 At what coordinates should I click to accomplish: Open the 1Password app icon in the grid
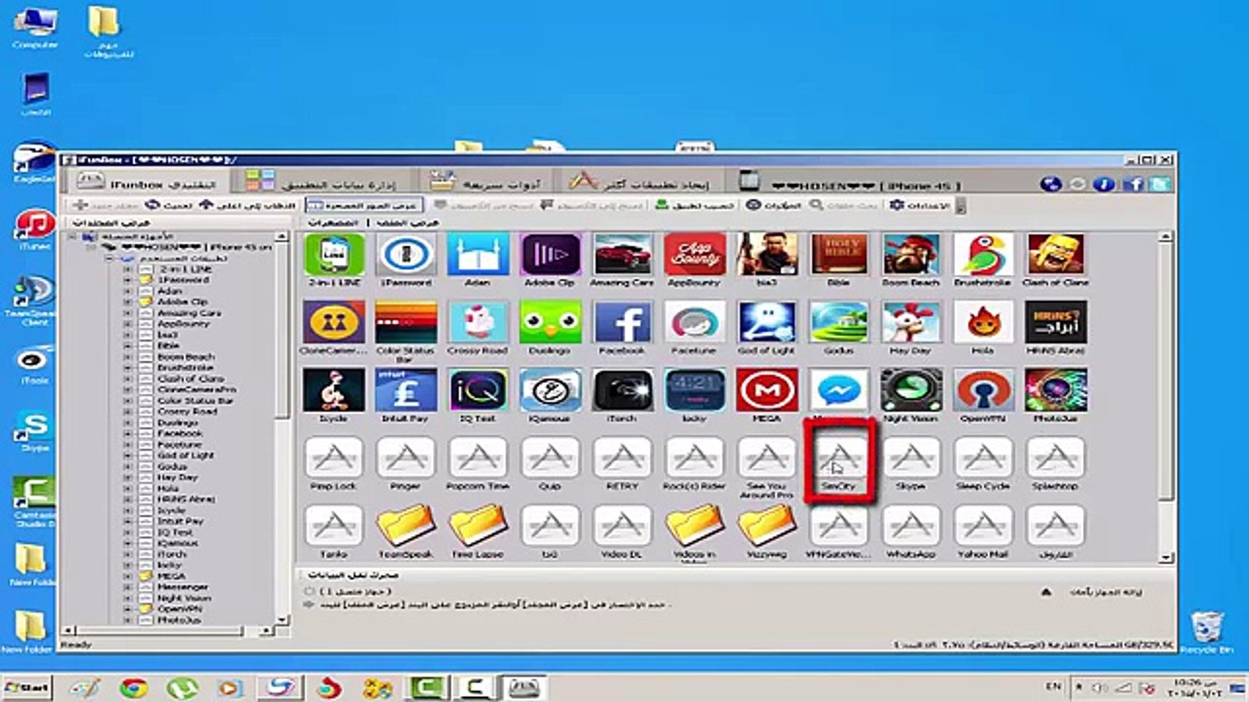tap(406, 255)
